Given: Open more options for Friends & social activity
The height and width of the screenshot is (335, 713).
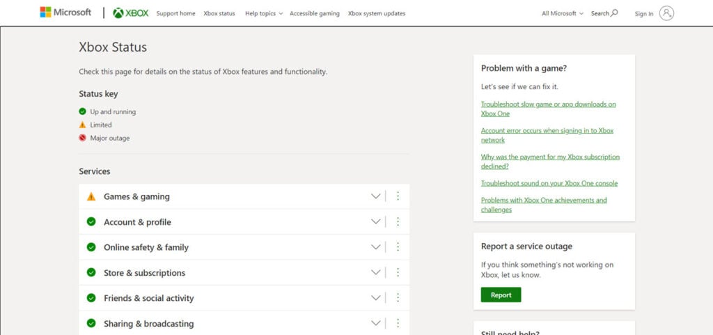Looking at the screenshot, I should (398, 297).
